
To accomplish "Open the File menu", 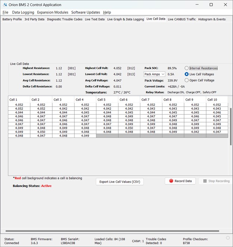I will [5, 12].
